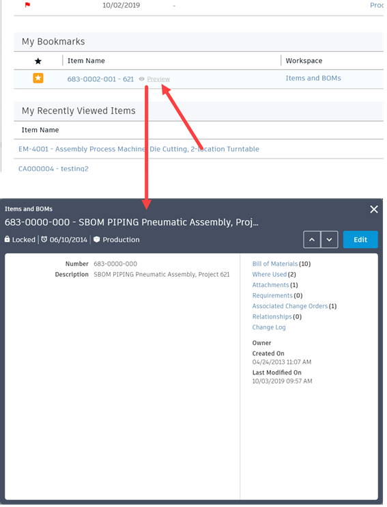Click the eye icon beside Preview
Viewport: 387px width, 507px height.
[141, 79]
